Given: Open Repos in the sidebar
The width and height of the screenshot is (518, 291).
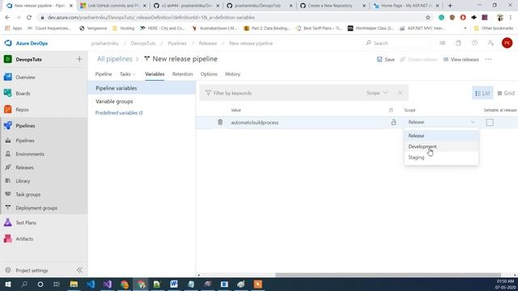Looking at the screenshot, I should [x=22, y=110].
